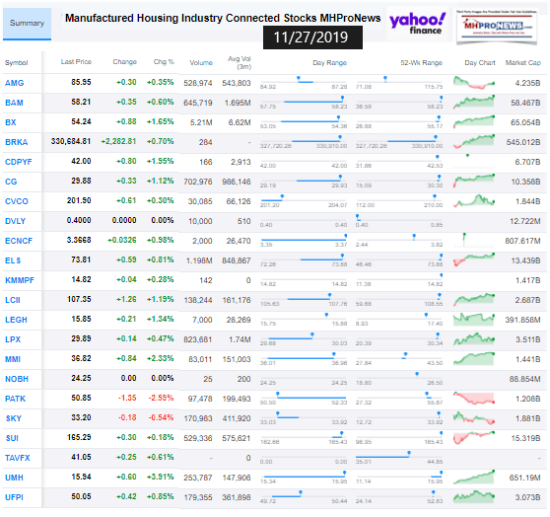Image resolution: width=550 pixels, height=517 pixels.
Task: Open the ELS ticker link
Action: tap(13, 260)
